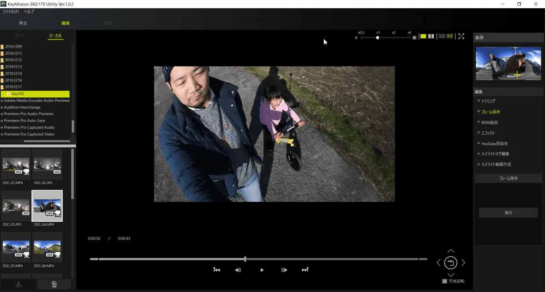The width and height of the screenshot is (545, 292).
Task: Set playback zoom slider to x2
Action: pos(393,38)
